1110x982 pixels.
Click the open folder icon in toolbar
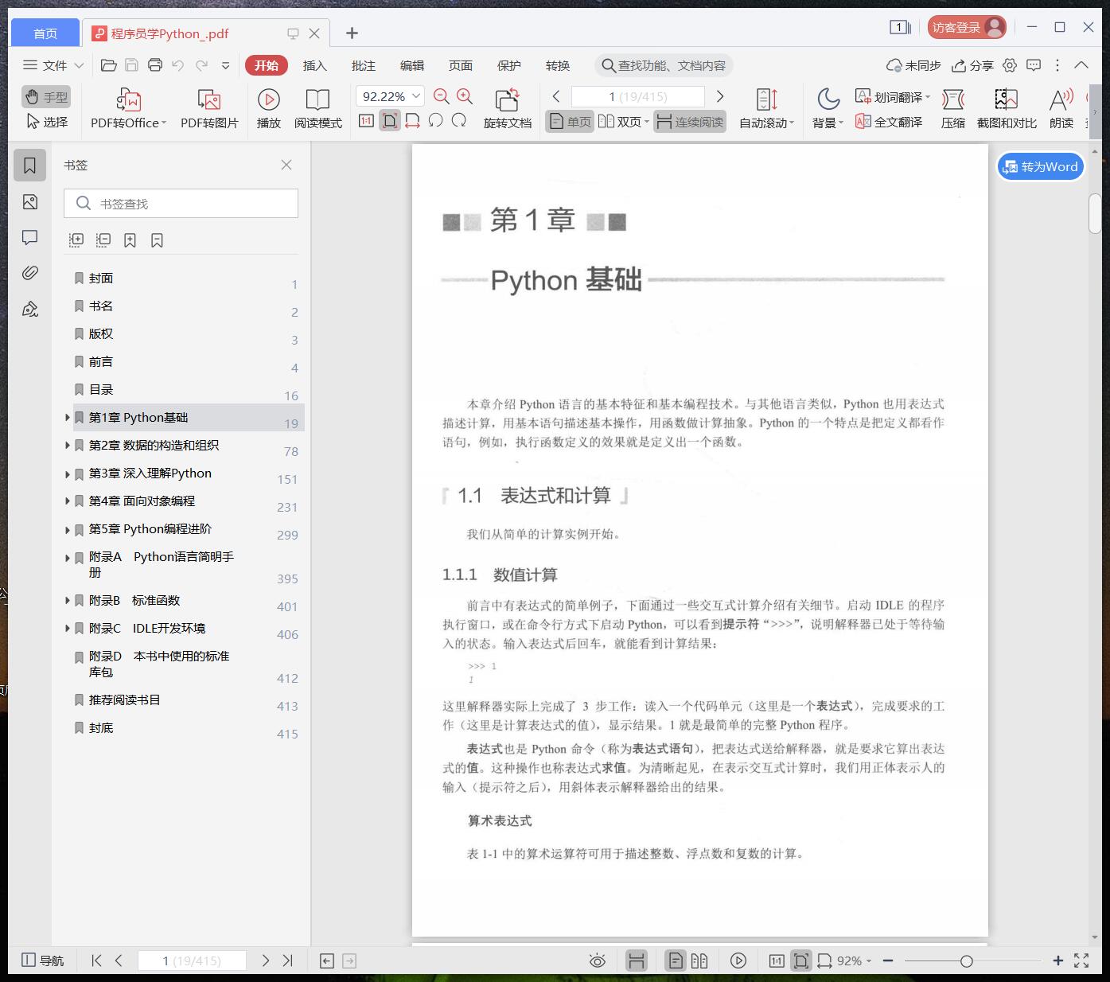click(109, 65)
